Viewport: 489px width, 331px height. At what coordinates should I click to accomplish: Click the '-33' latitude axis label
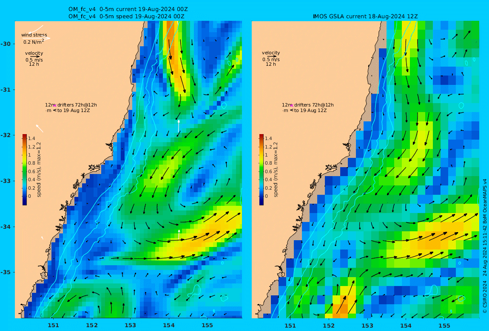(x=5, y=181)
